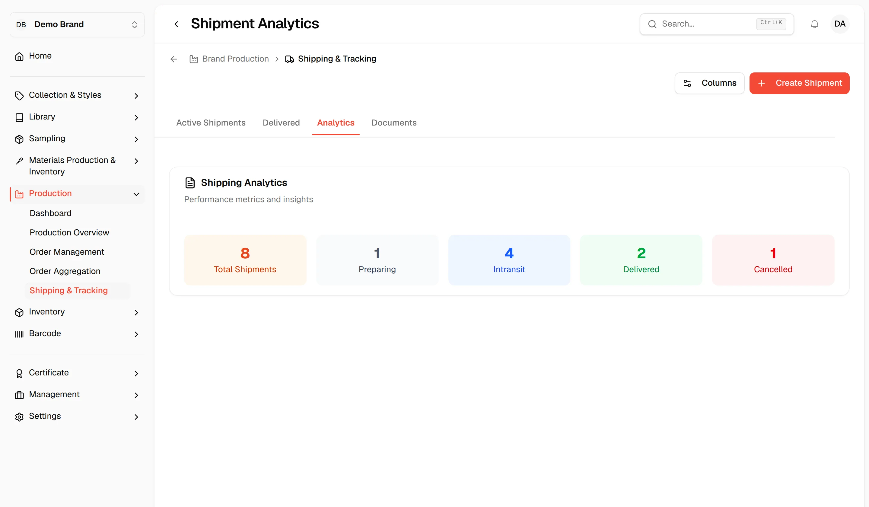This screenshot has width=869, height=507.
Task: Click the Settings gear icon
Action: point(19,417)
